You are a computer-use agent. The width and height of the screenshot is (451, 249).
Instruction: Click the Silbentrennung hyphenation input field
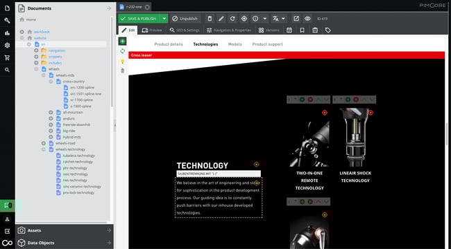click(219, 174)
